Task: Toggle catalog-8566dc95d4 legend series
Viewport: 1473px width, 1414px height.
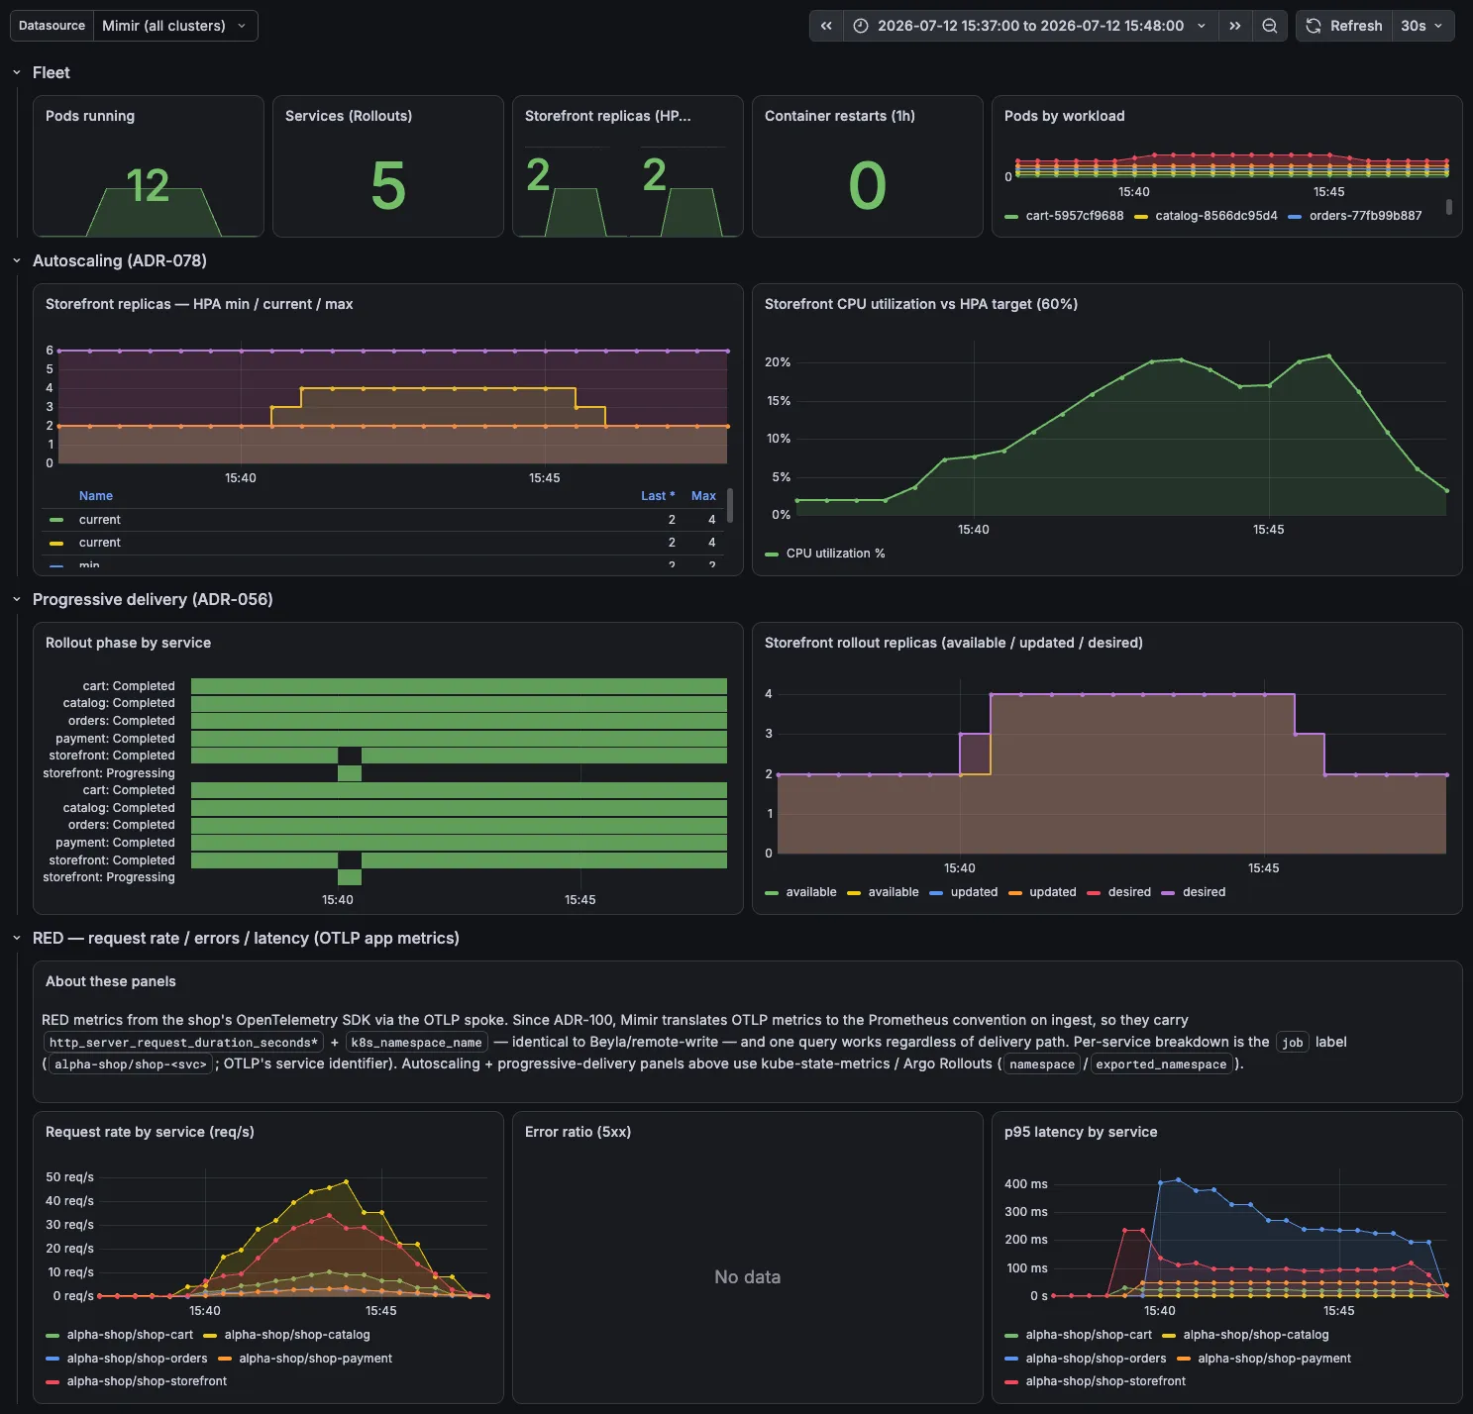Action: [x=1215, y=216]
